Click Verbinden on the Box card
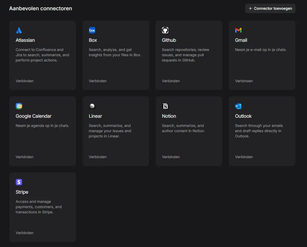The height and width of the screenshot is (247, 307). pos(98,81)
